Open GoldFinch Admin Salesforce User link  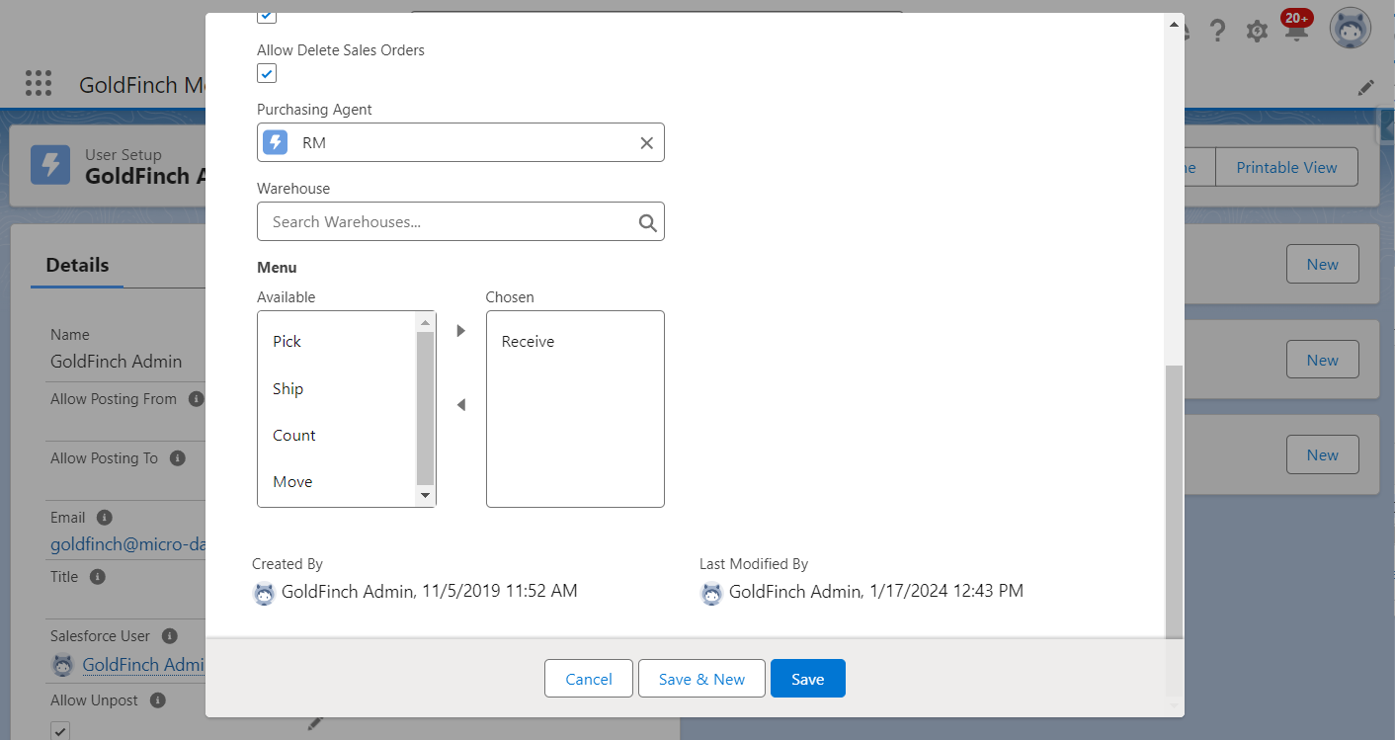(143, 665)
